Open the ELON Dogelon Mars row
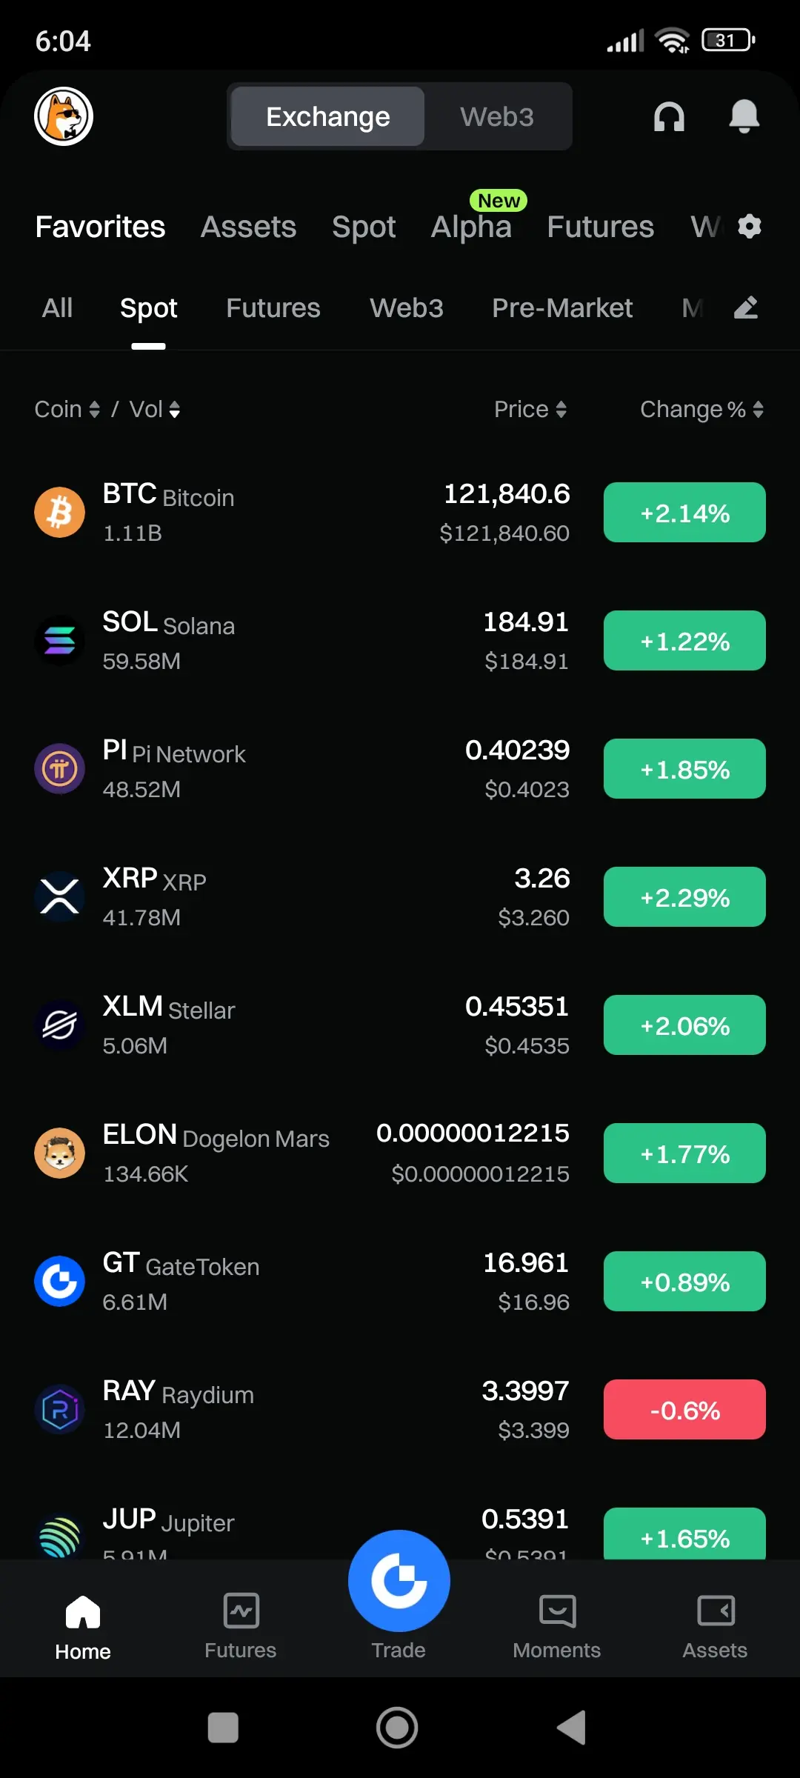 click(x=400, y=1153)
